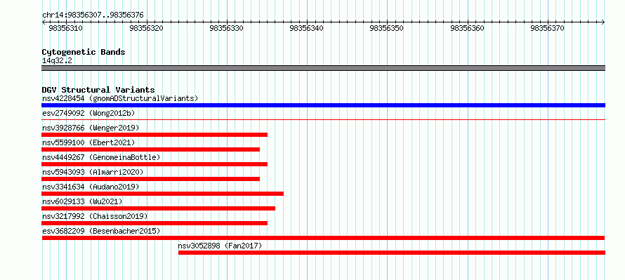The width and height of the screenshot is (625, 280).
Task: Click the ruler position 98356320
Action: [146, 29]
